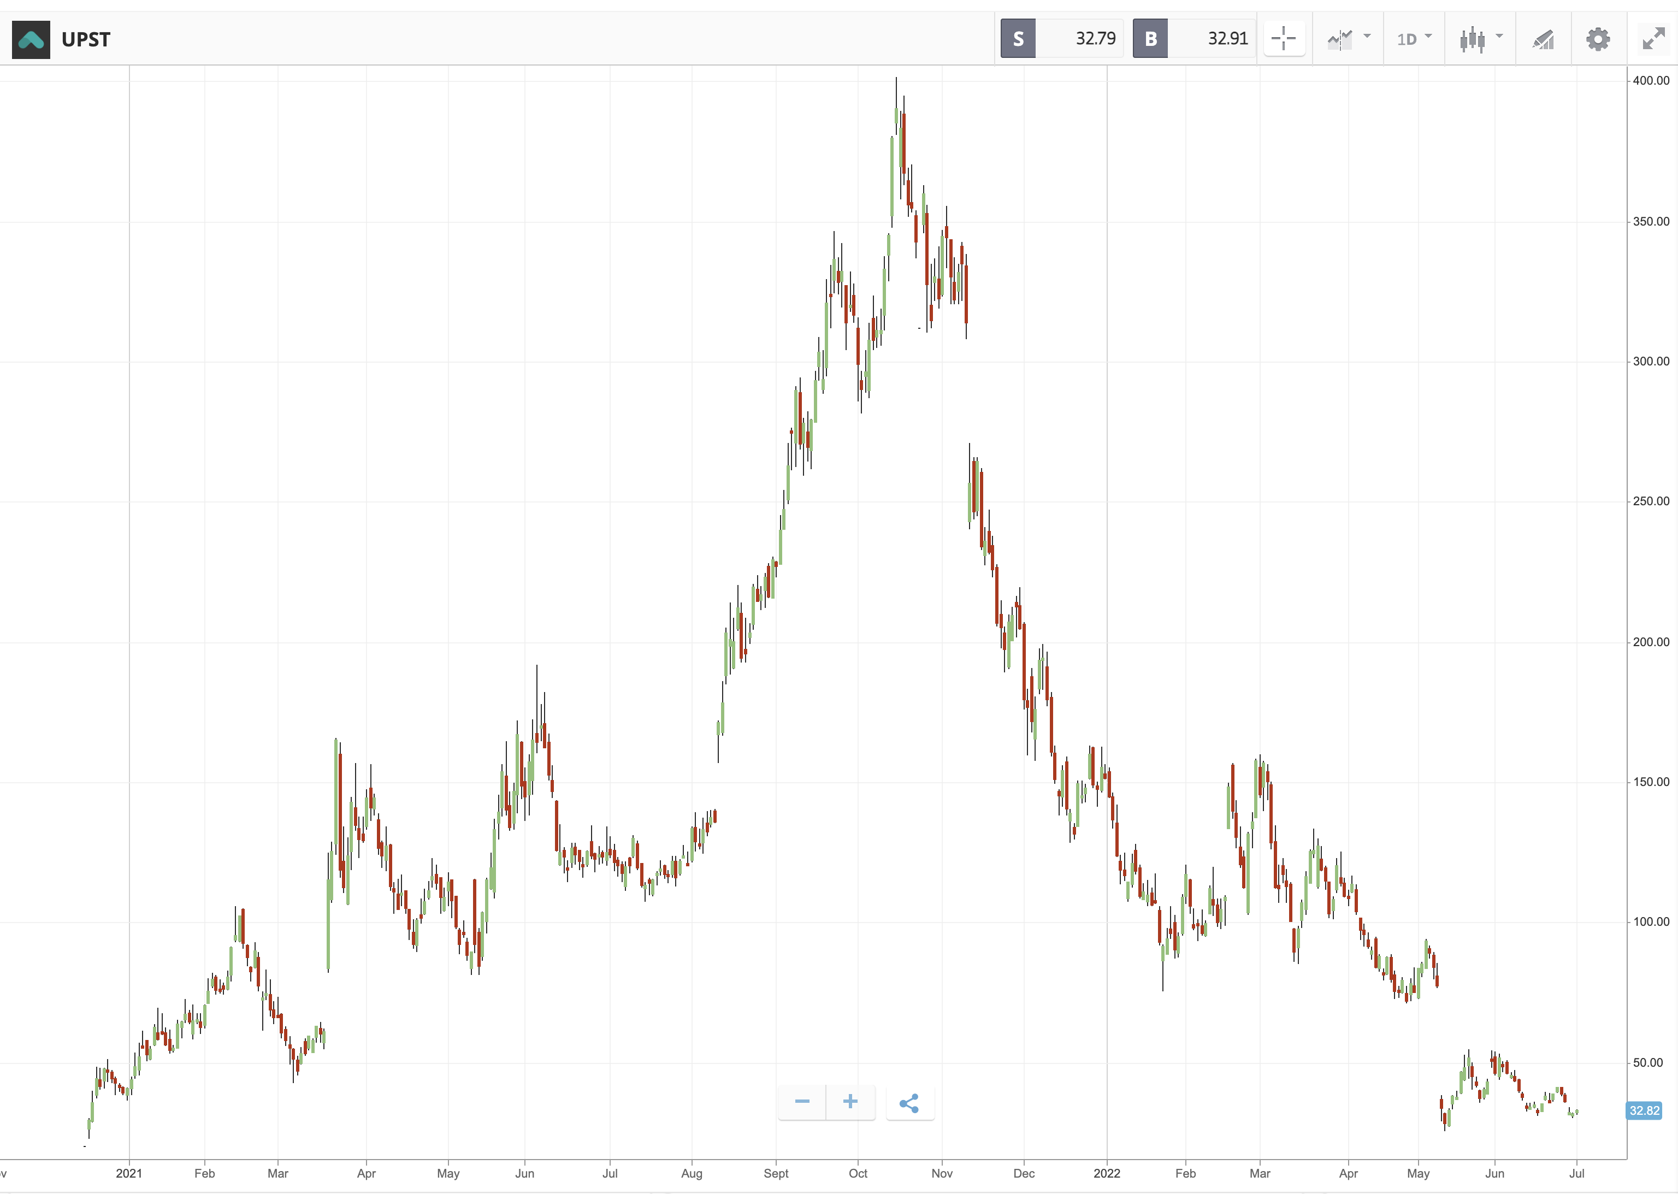Click the 250.00 price axis label
Viewport: 1678px width, 1194px height.
pyautogui.click(x=1651, y=501)
